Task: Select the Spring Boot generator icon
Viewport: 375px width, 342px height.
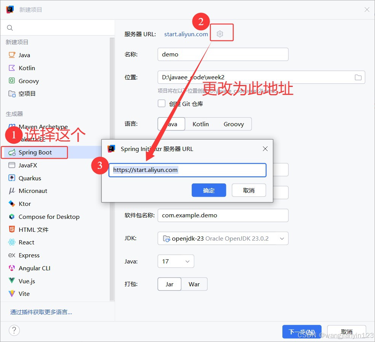Action: click(x=12, y=153)
